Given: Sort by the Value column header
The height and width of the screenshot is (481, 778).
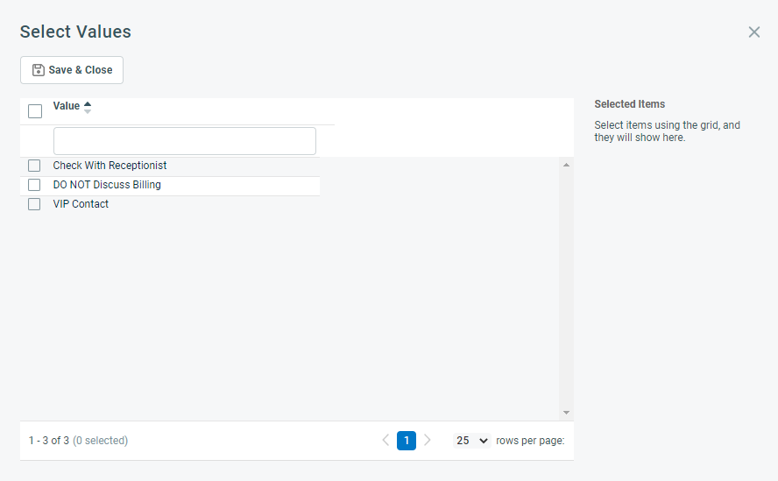Looking at the screenshot, I should [67, 106].
